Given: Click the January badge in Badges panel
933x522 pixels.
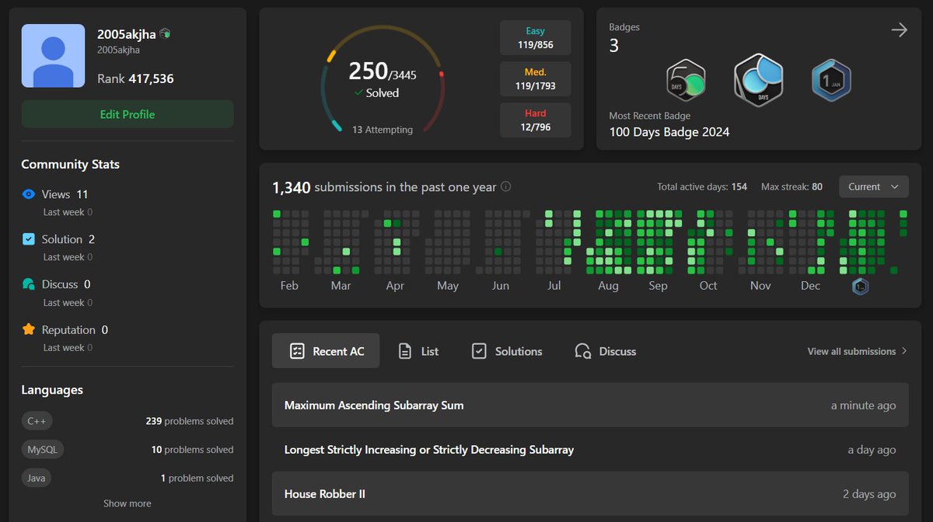Looking at the screenshot, I should [x=831, y=80].
